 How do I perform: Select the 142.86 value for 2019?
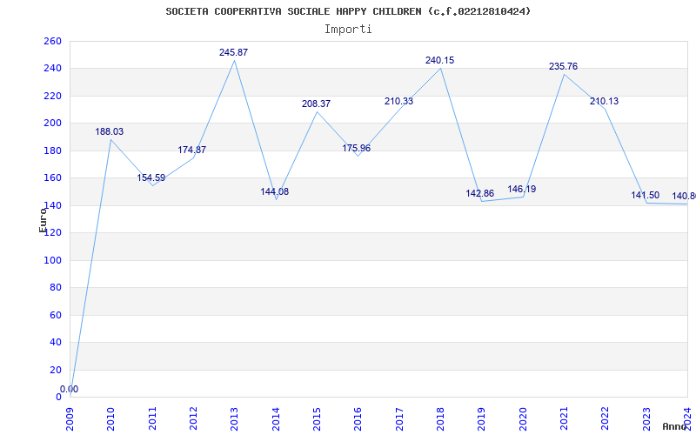[480, 194]
